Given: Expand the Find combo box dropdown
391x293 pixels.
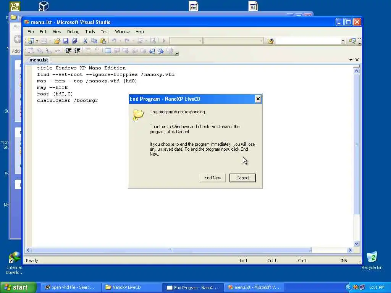Looking at the screenshot, I should coord(343,41).
